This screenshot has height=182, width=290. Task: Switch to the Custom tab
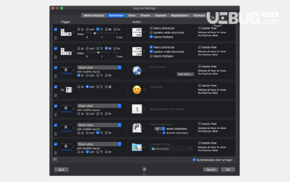[160, 15]
